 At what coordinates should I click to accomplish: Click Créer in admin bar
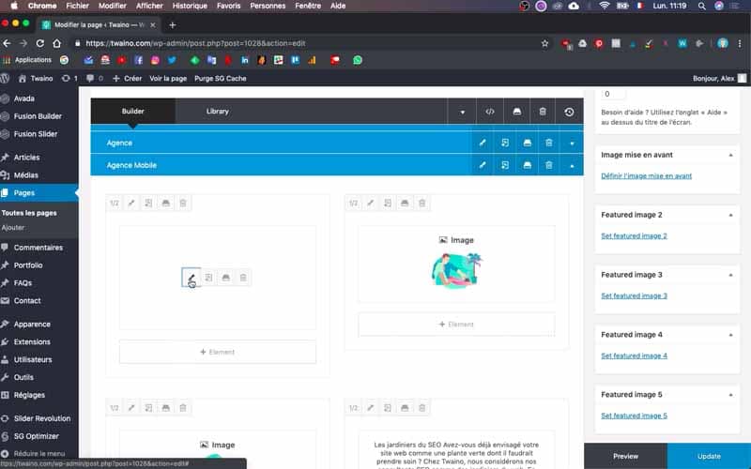pos(128,78)
